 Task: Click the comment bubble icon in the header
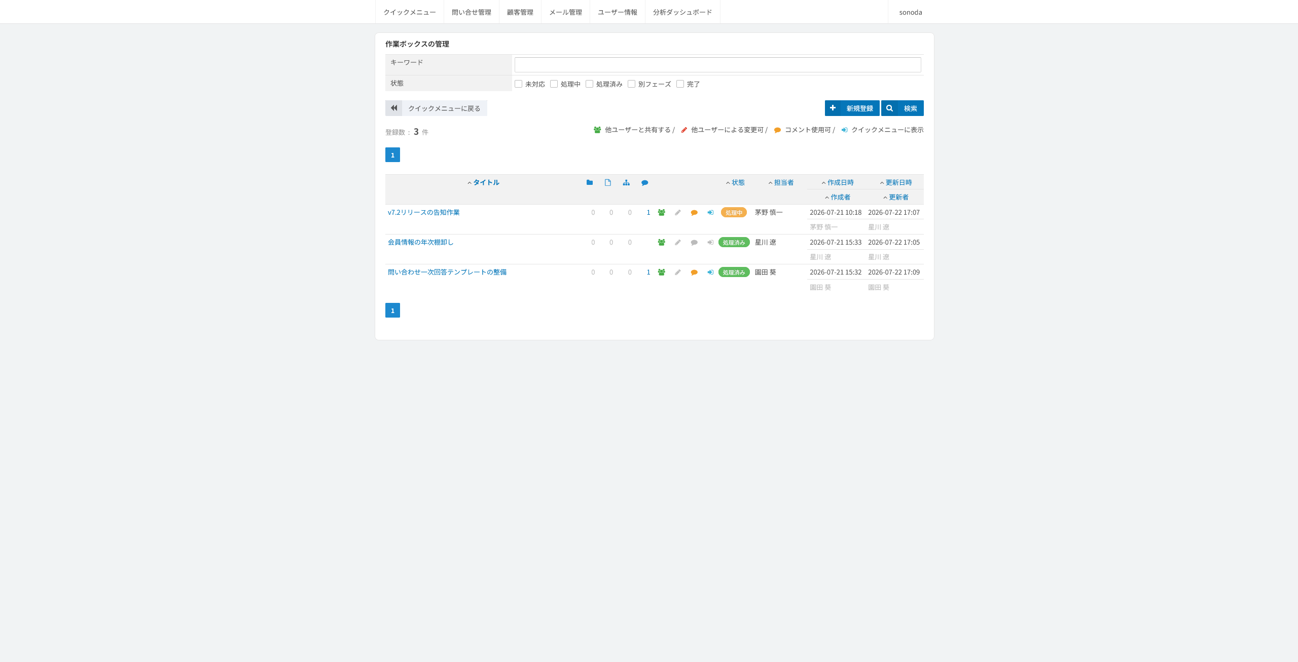tap(644, 183)
